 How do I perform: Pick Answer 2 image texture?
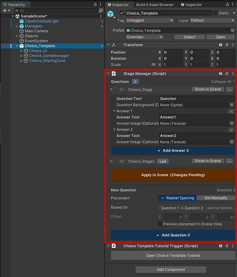[232, 142]
